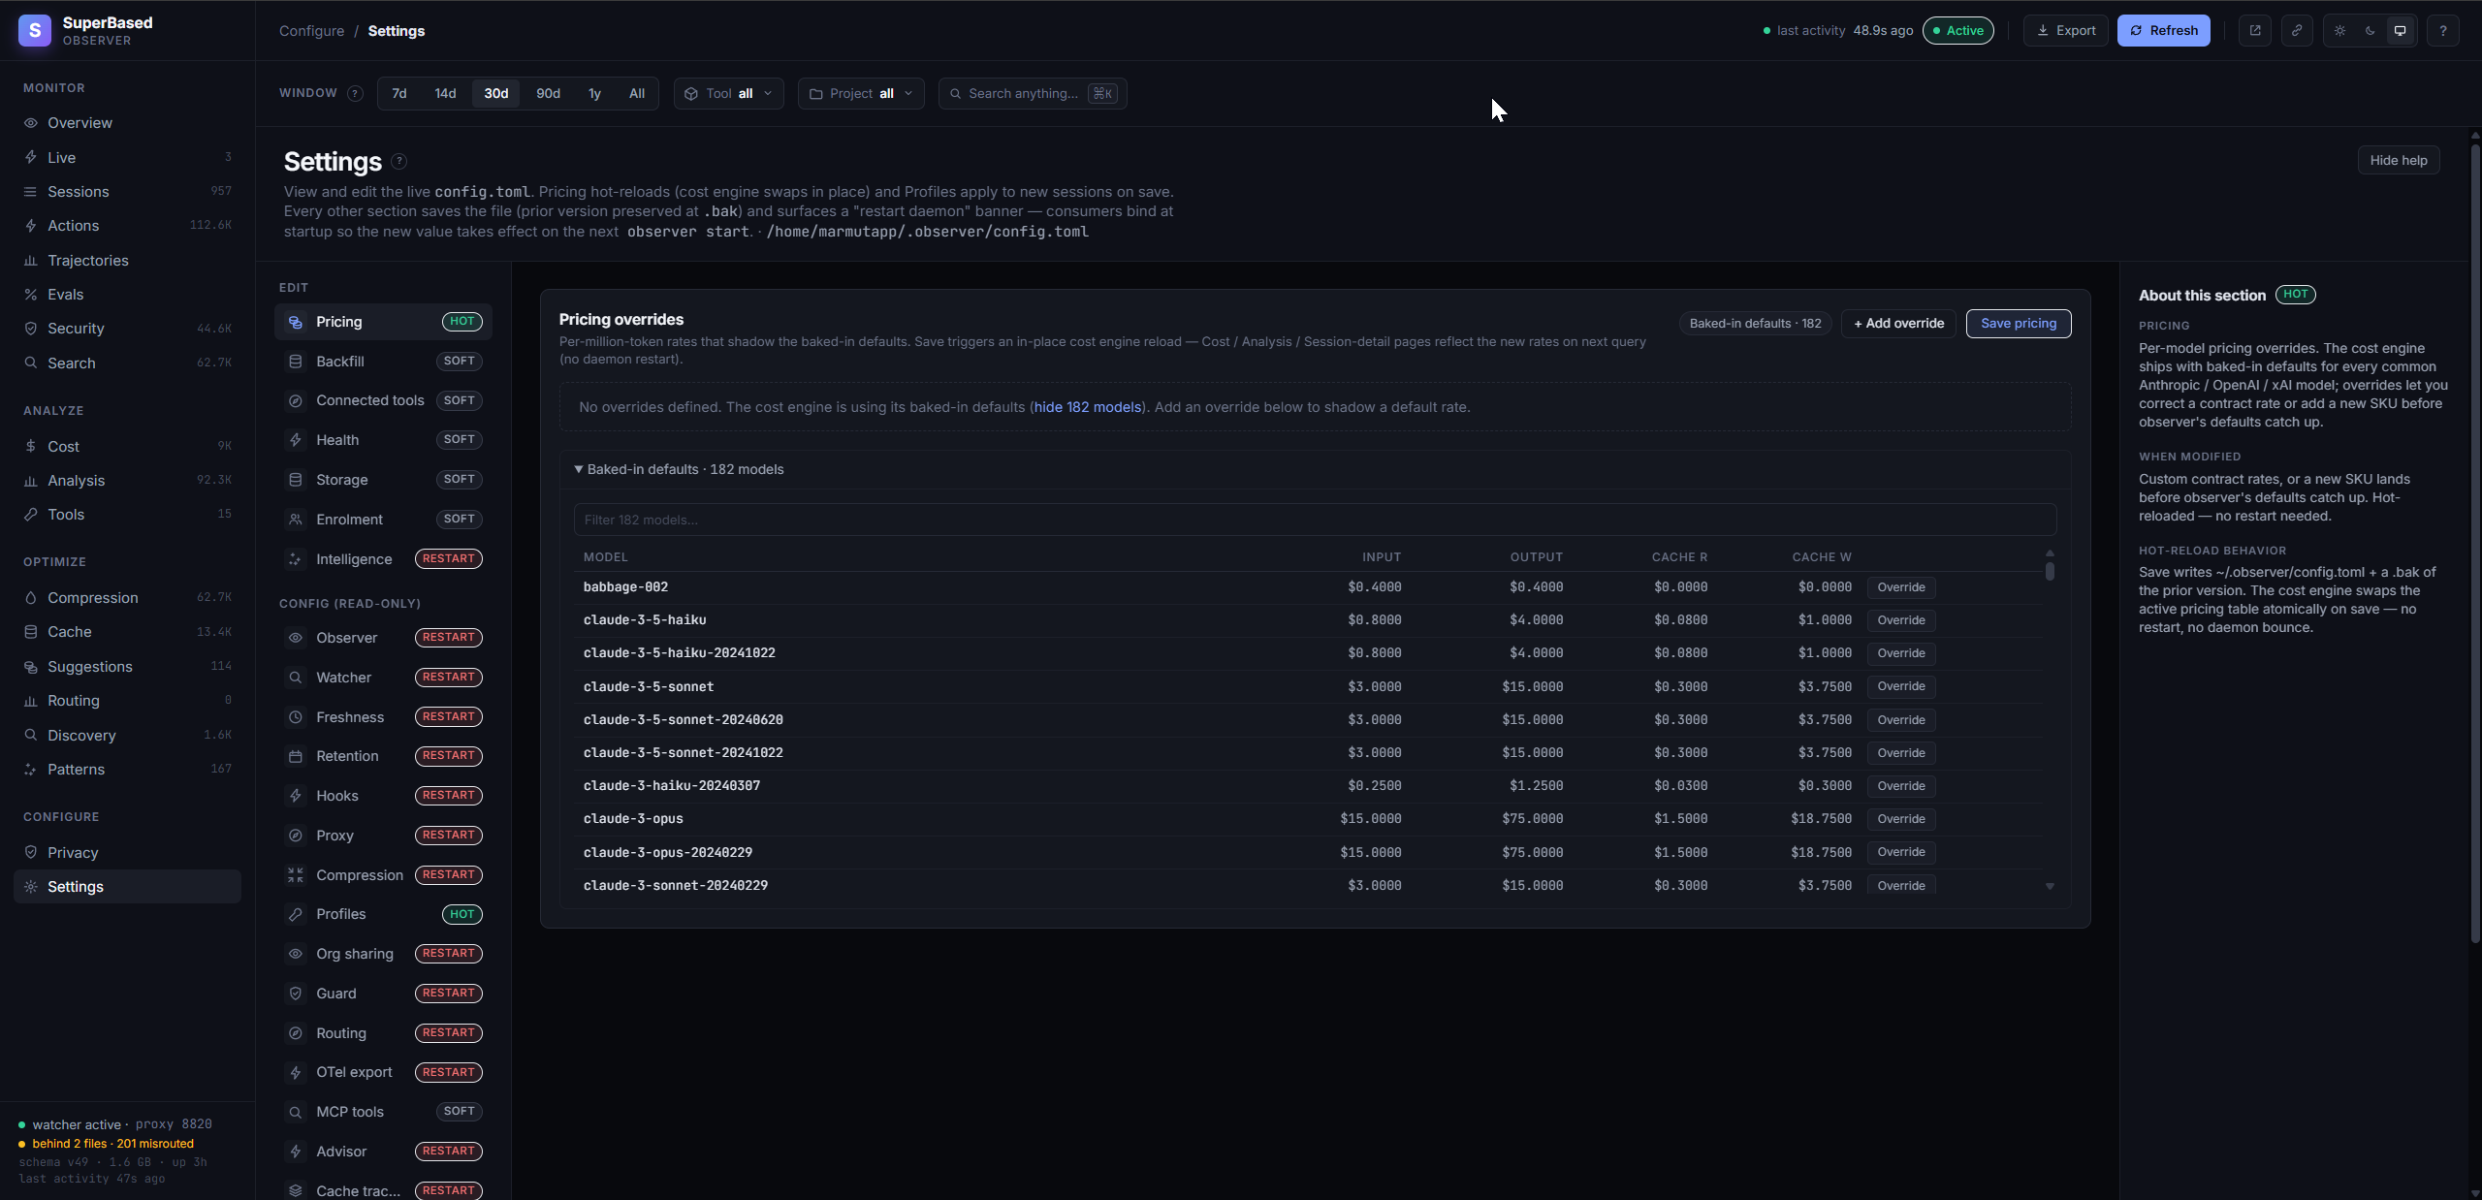Select the Retention calendar icon
This screenshot has width=2482, height=1200.
296,756
